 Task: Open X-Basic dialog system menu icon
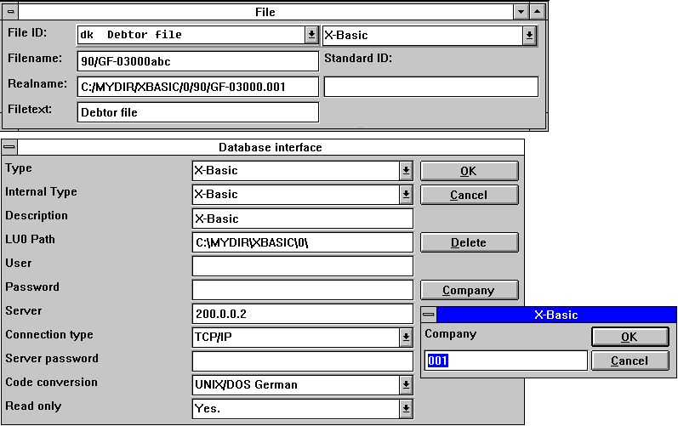coord(429,315)
